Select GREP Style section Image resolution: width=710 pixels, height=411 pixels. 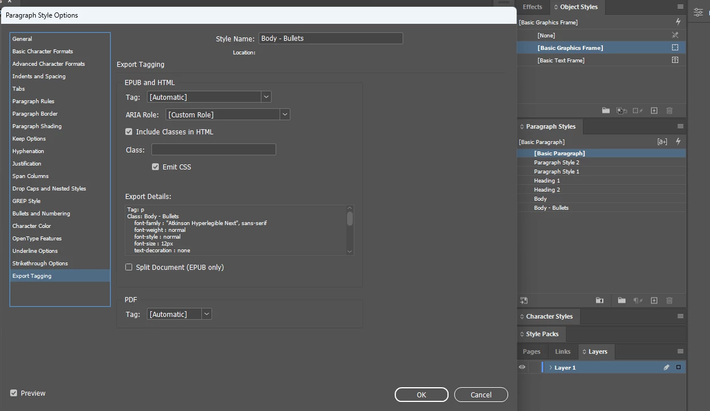[60, 201]
